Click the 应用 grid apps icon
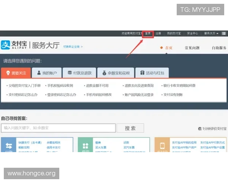The image size is (228, 183). point(85,146)
